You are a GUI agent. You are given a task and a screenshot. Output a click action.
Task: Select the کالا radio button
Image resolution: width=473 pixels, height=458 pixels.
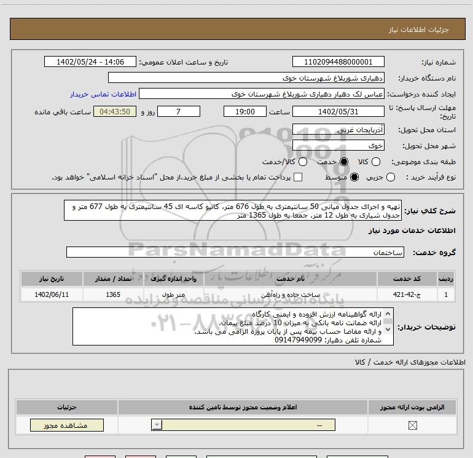[375, 162]
